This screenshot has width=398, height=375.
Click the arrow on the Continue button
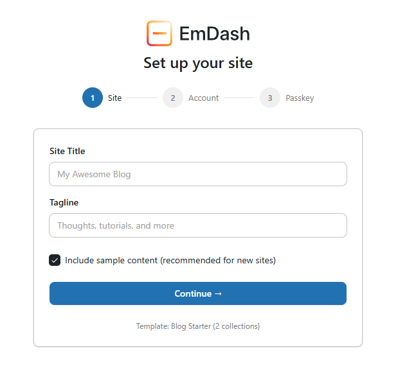218,293
